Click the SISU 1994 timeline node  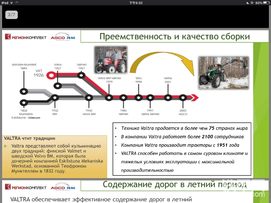click(138, 98)
